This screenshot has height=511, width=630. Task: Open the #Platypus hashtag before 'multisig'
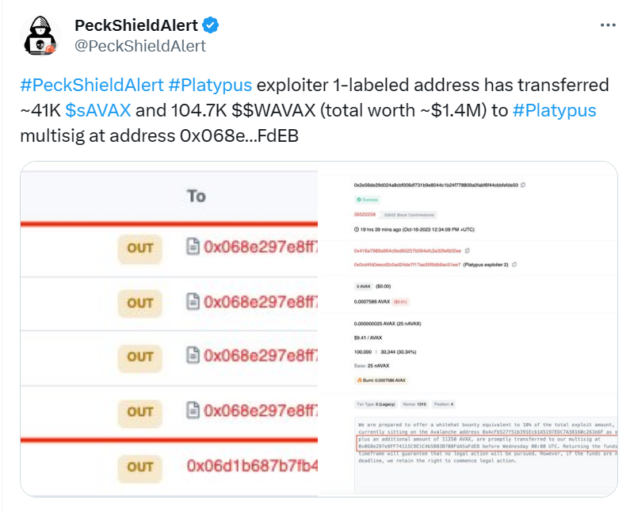[554, 110]
